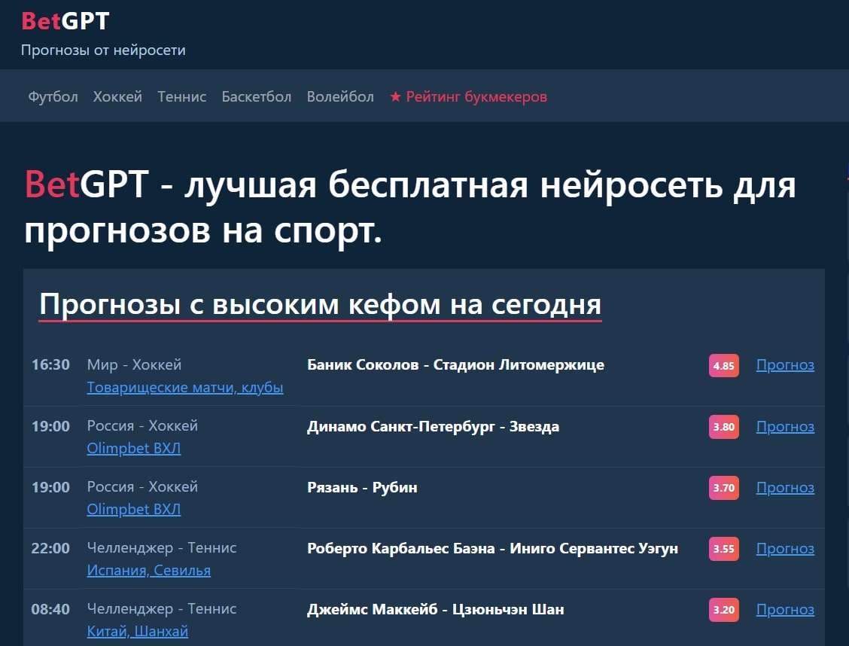Open the Хоккей section
The image size is (849, 646).
click(117, 96)
